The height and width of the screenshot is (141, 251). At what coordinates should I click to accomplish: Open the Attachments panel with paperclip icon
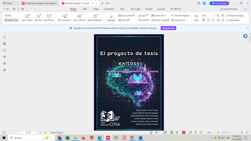pos(4,57)
